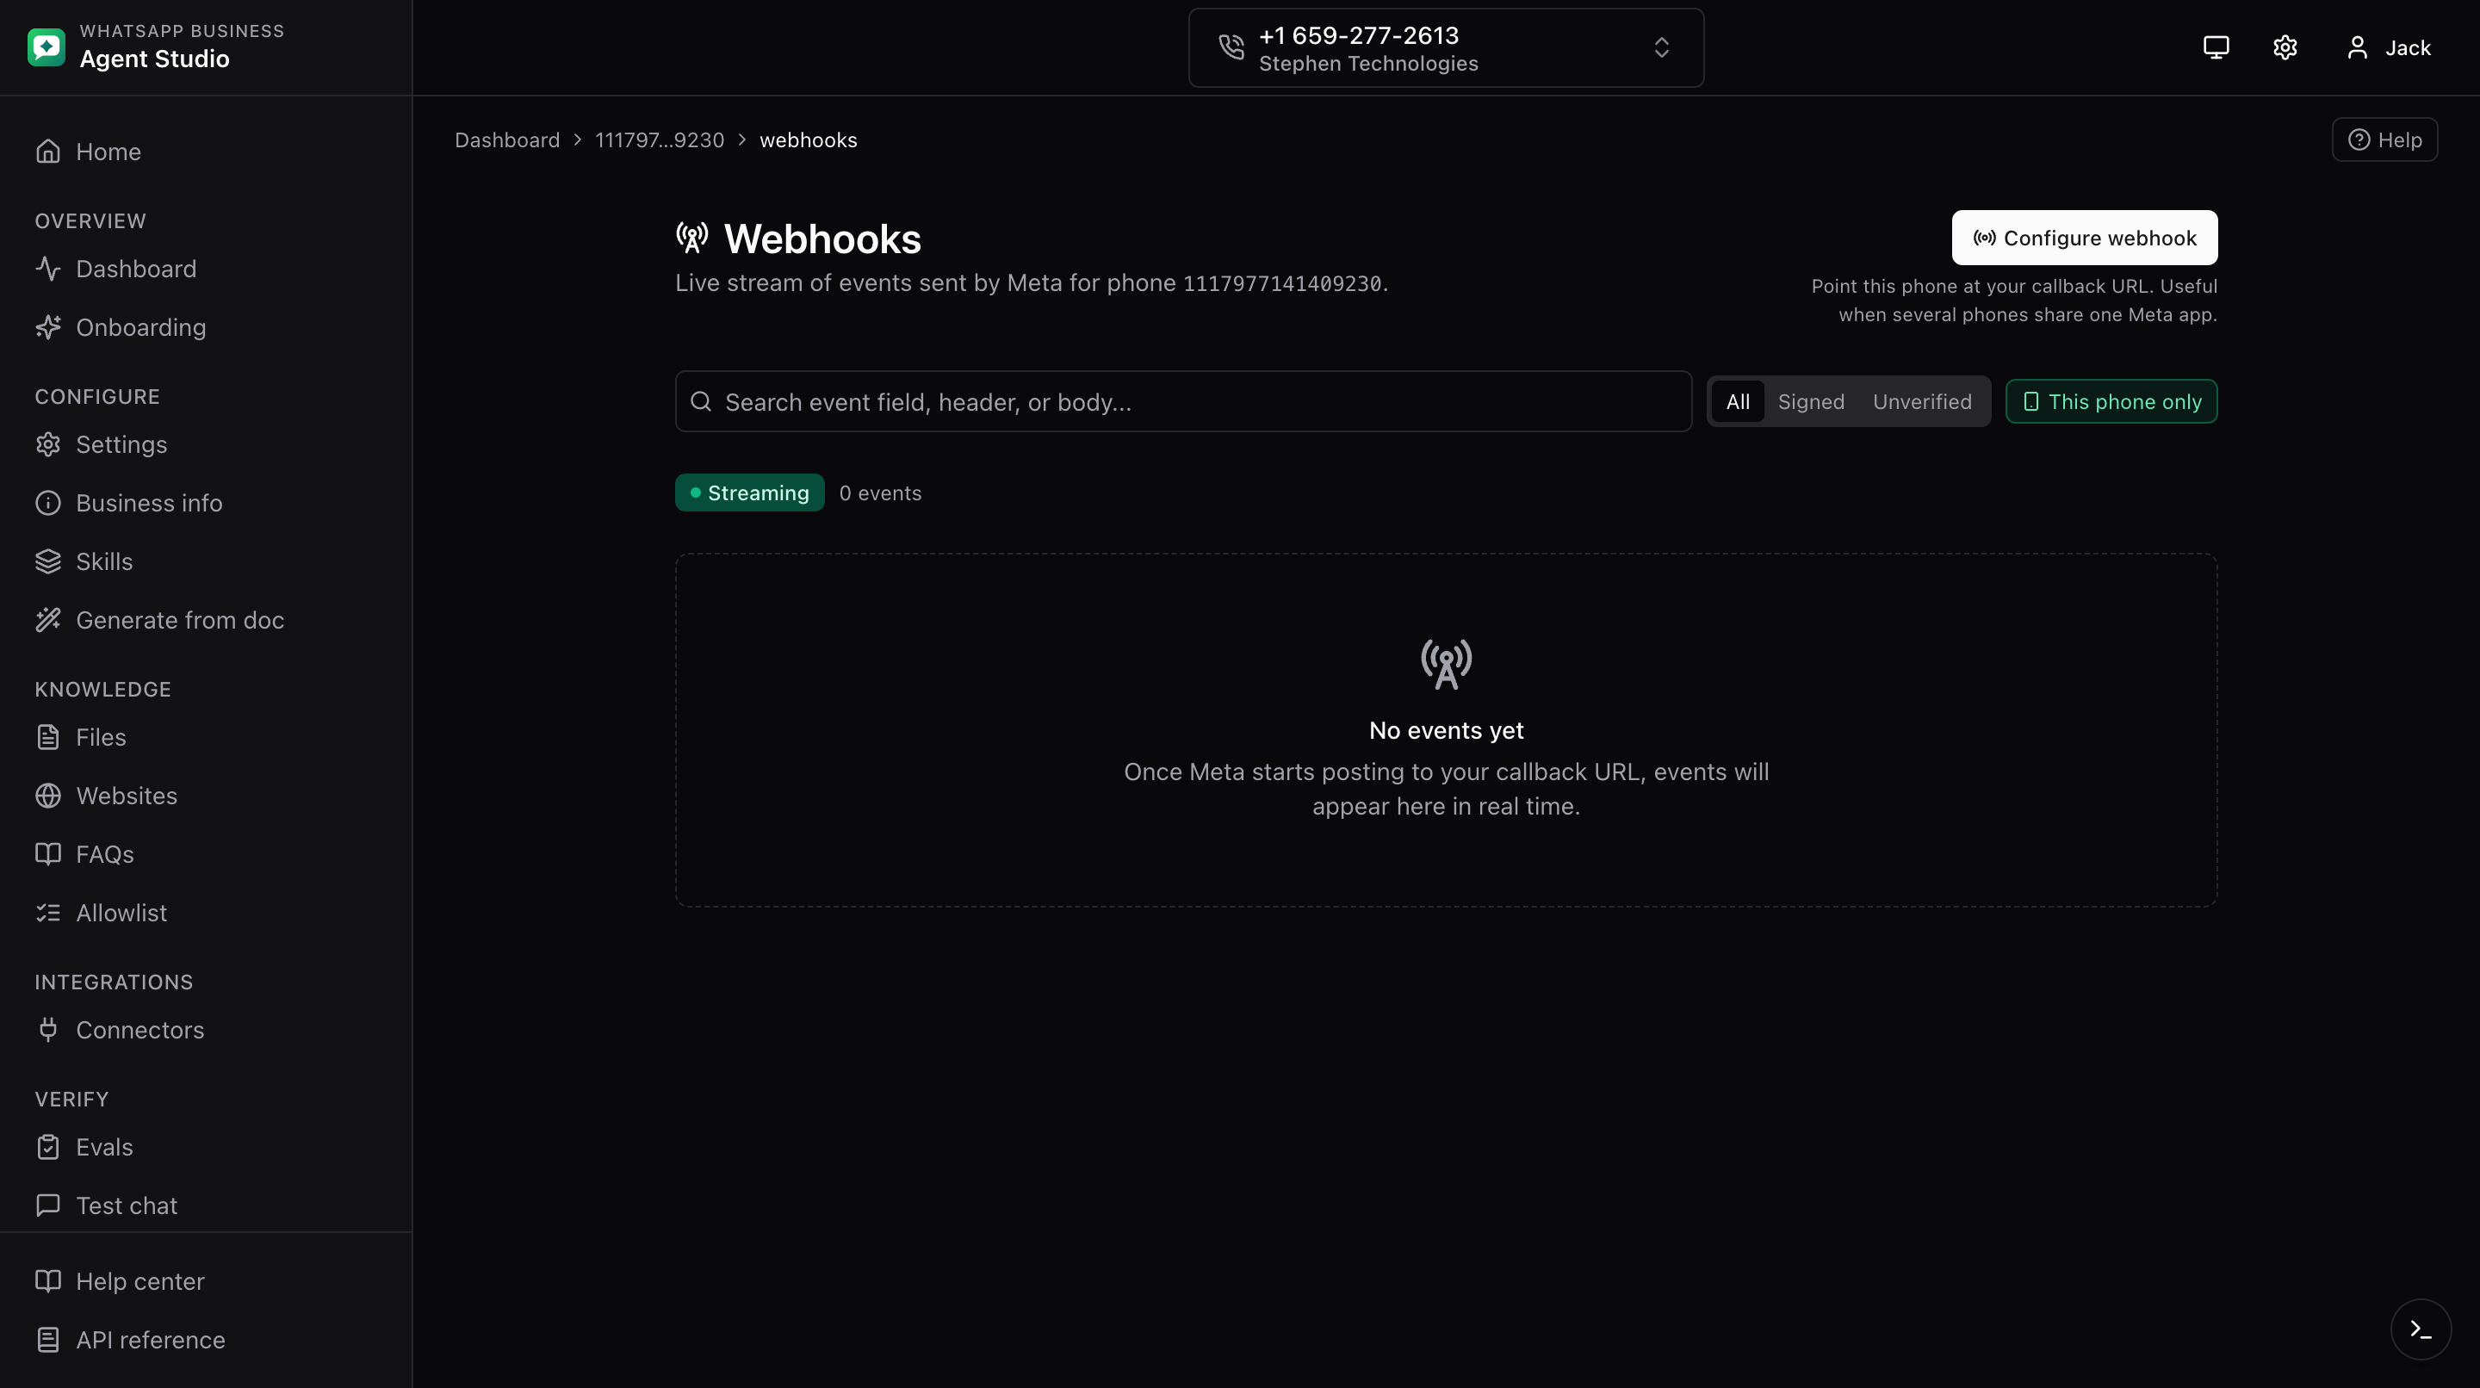Open the Skills page
Image resolution: width=2480 pixels, height=1388 pixels.
coord(206,561)
